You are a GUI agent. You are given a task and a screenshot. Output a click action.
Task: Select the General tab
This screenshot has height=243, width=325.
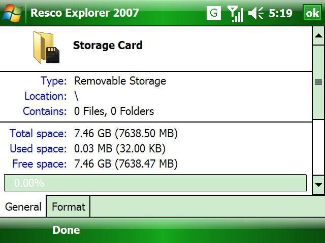tap(23, 207)
